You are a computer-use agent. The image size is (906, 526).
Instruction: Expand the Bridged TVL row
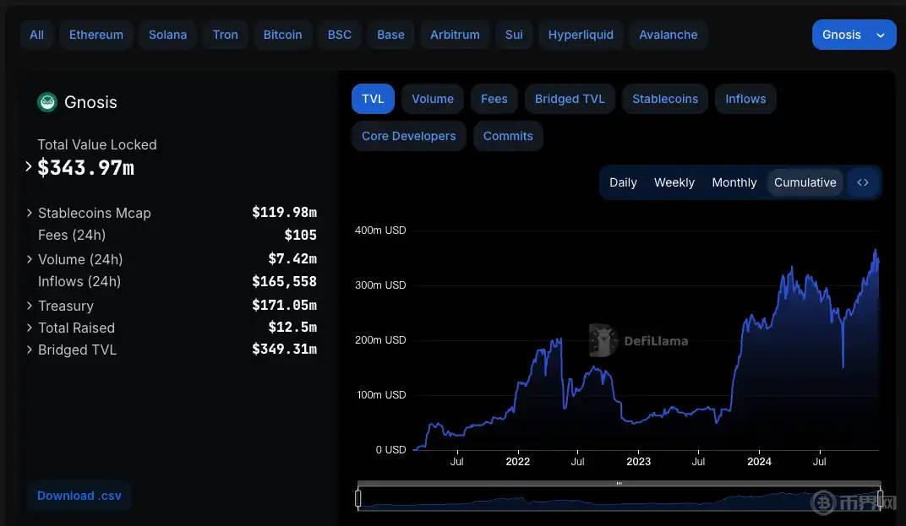point(30,350)
